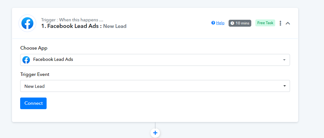Image resolution: width=324 pixels, height=138 pixels.
Task: Click the small Facebook icon in Choose App field
Action: (x=26, y=60)
